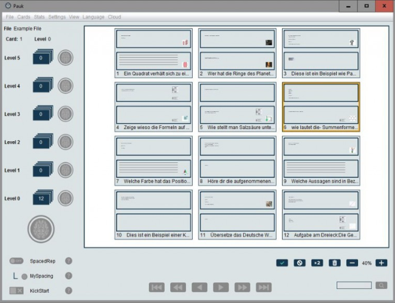Select card 1 Ein Quadrat verhält sich
The height and width of the screenshot is (303, 395).
[x=153, y=53]
